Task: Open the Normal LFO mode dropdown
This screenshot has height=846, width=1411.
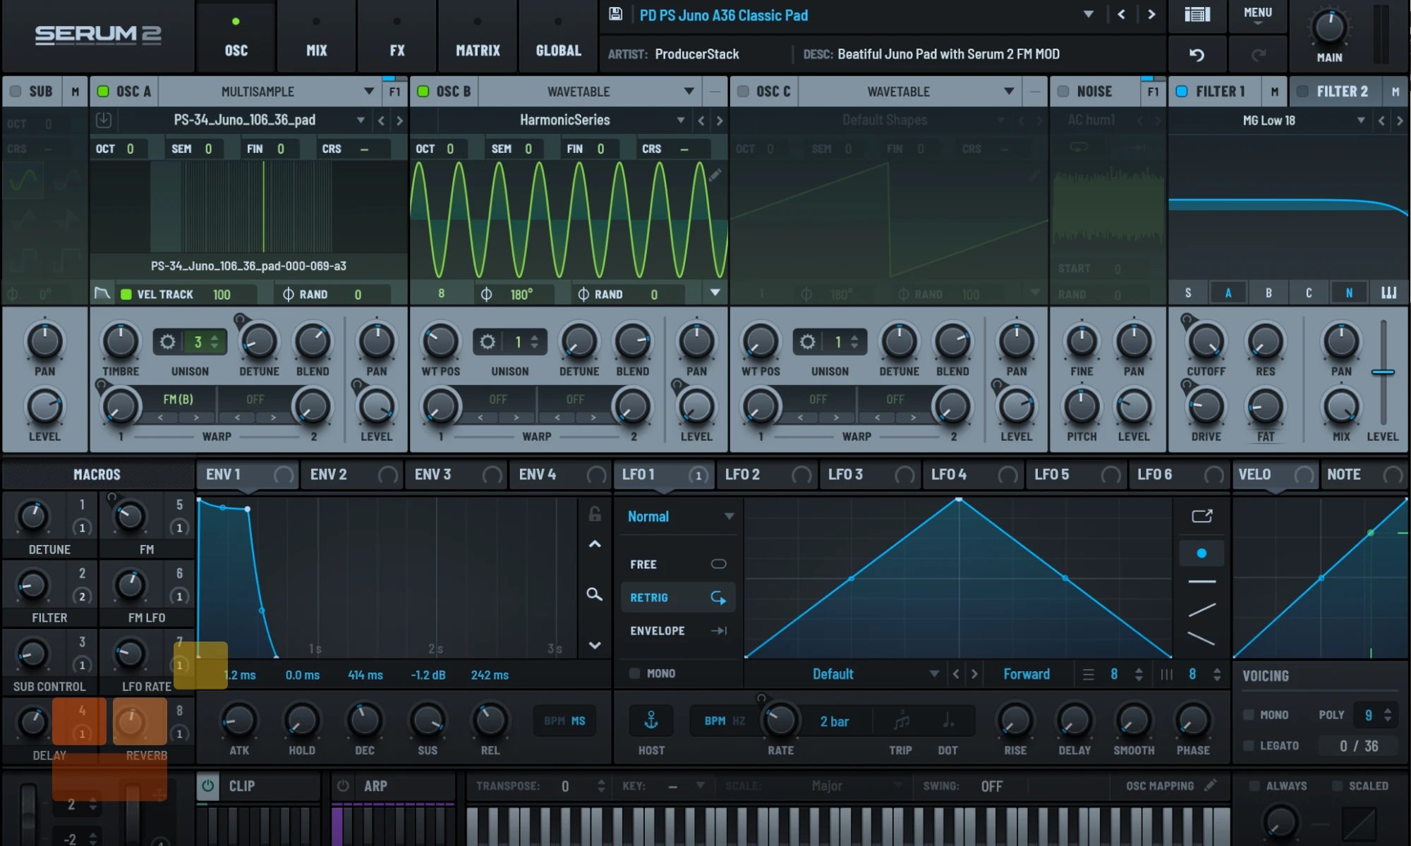Action: point(677,515)
